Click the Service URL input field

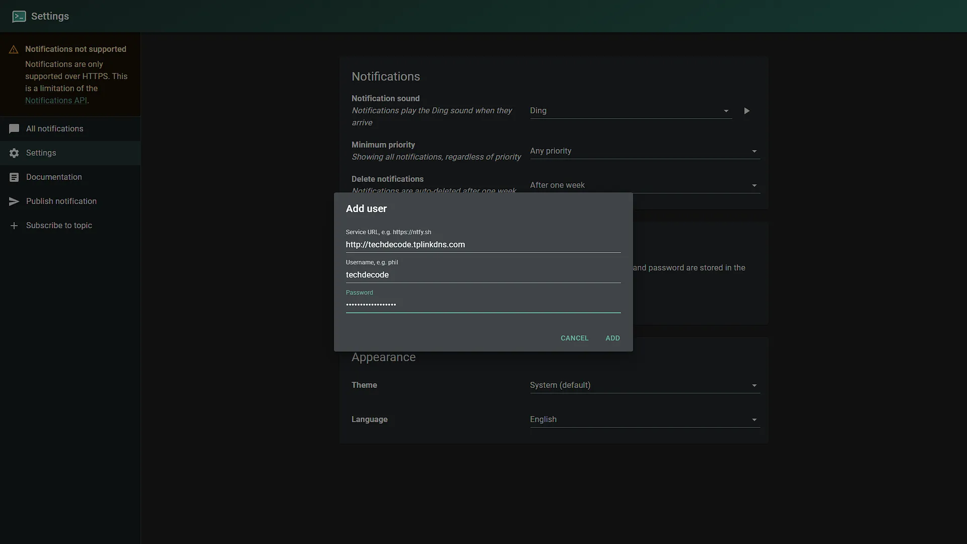point(483,245)
